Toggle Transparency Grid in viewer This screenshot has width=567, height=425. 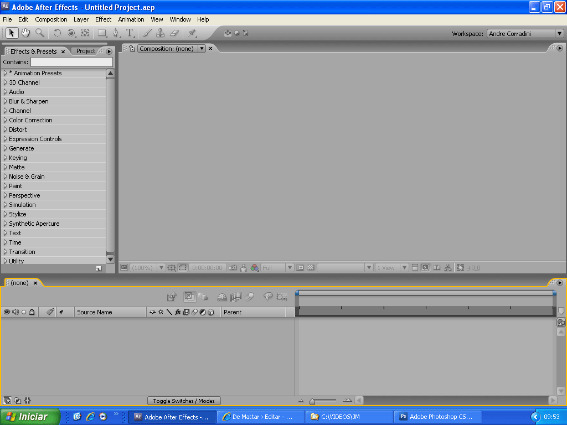click(311, 268)
